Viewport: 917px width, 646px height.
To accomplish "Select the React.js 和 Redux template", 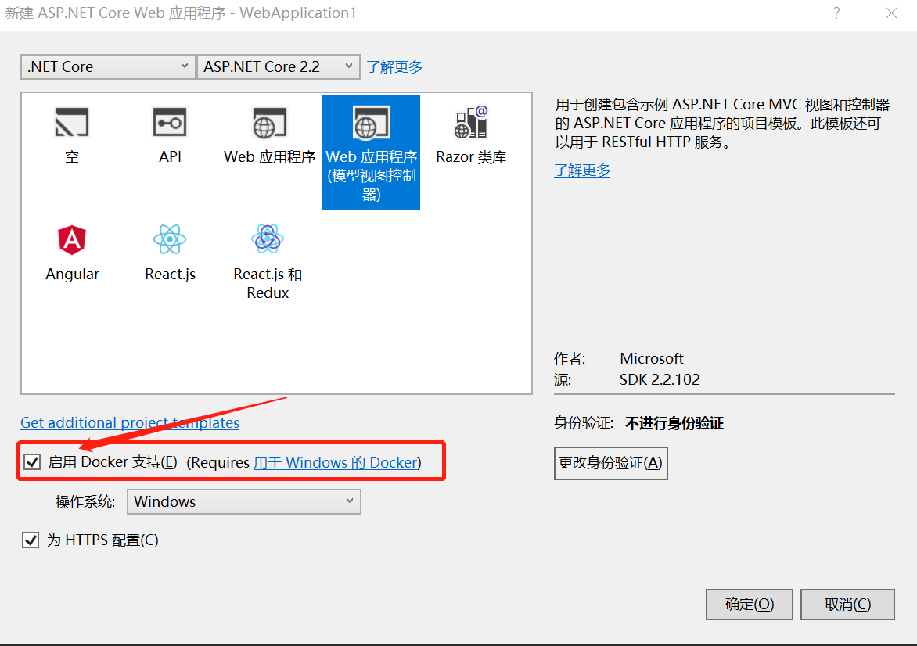I will pos(268,262).
